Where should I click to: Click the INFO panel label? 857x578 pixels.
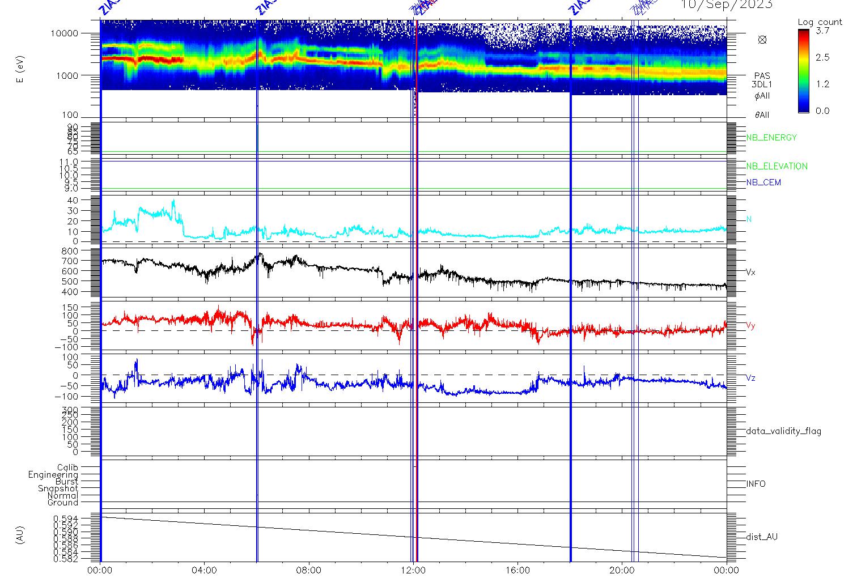tap(756, 484)
